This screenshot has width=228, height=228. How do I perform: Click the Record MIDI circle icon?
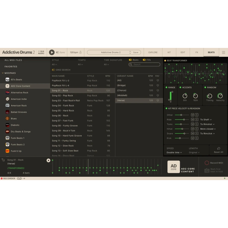pyautogui.click(x=207, y=163)
